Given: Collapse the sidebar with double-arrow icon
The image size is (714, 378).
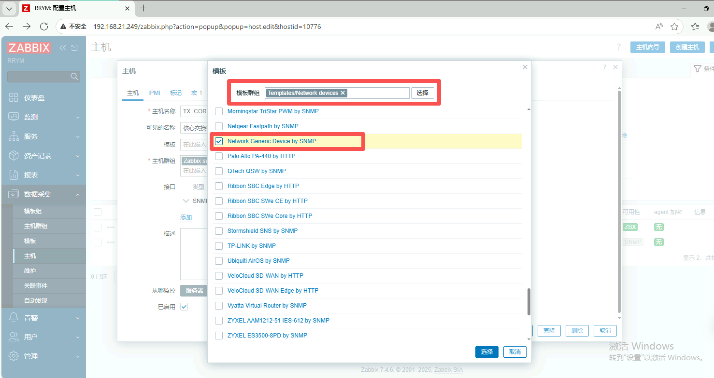Looking at the screenshot, I should pyautogui.click(x=63, y=48).
